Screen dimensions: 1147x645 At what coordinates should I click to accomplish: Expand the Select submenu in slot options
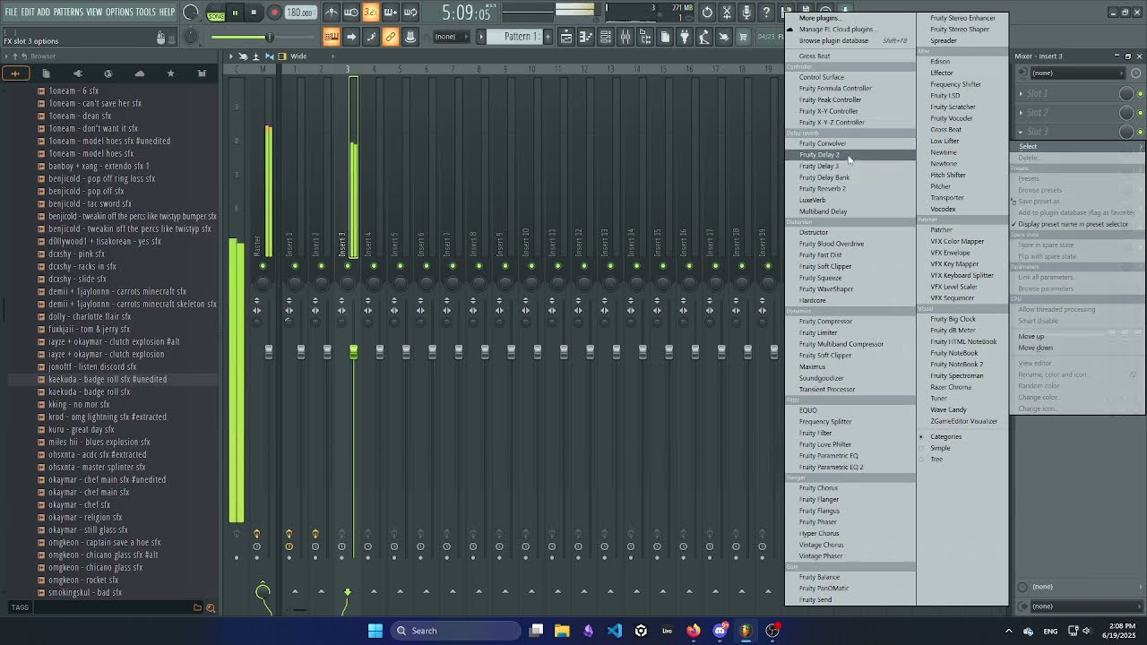point(1078,147)
